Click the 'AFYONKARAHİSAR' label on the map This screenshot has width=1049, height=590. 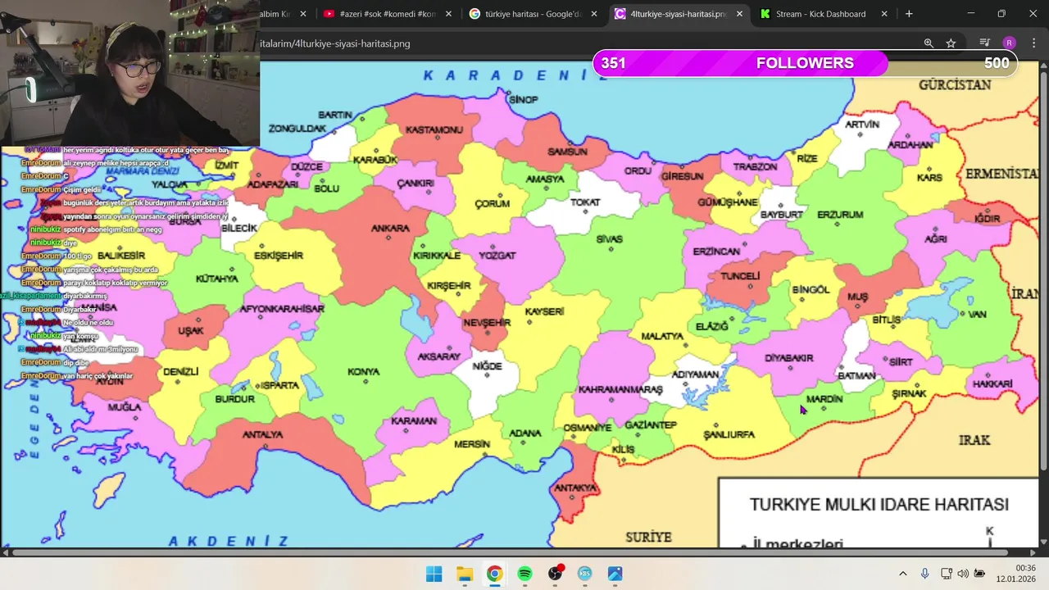tap(282, 309)
